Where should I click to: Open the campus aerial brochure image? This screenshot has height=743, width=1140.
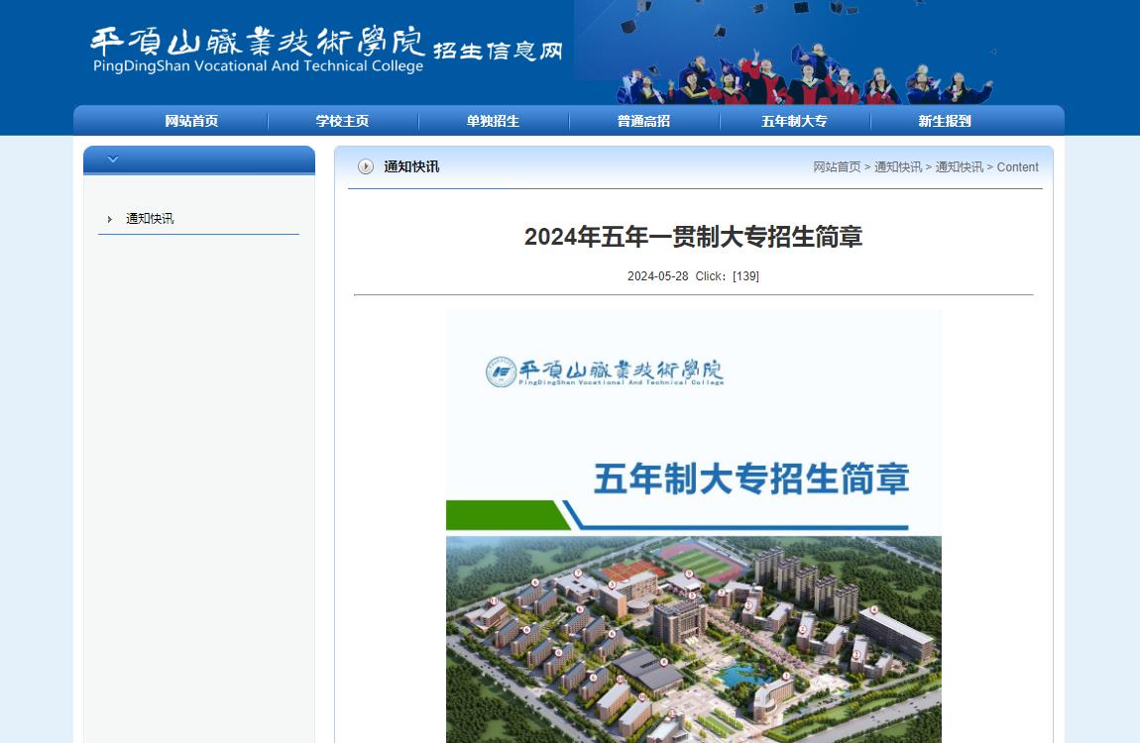pos(694,639)
